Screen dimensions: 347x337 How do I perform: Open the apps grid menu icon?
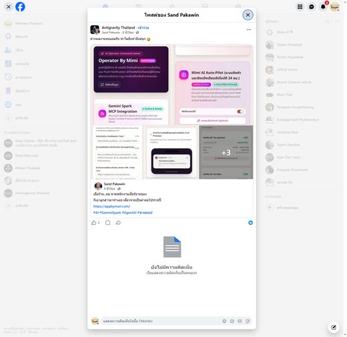[300, 7]
